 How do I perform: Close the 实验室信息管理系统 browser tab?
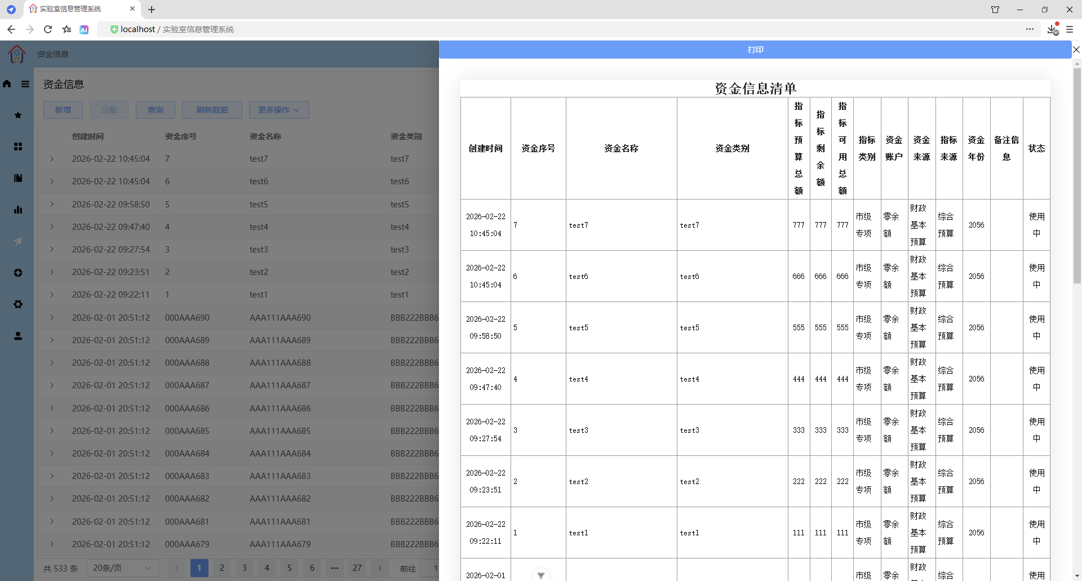[132, 9]
